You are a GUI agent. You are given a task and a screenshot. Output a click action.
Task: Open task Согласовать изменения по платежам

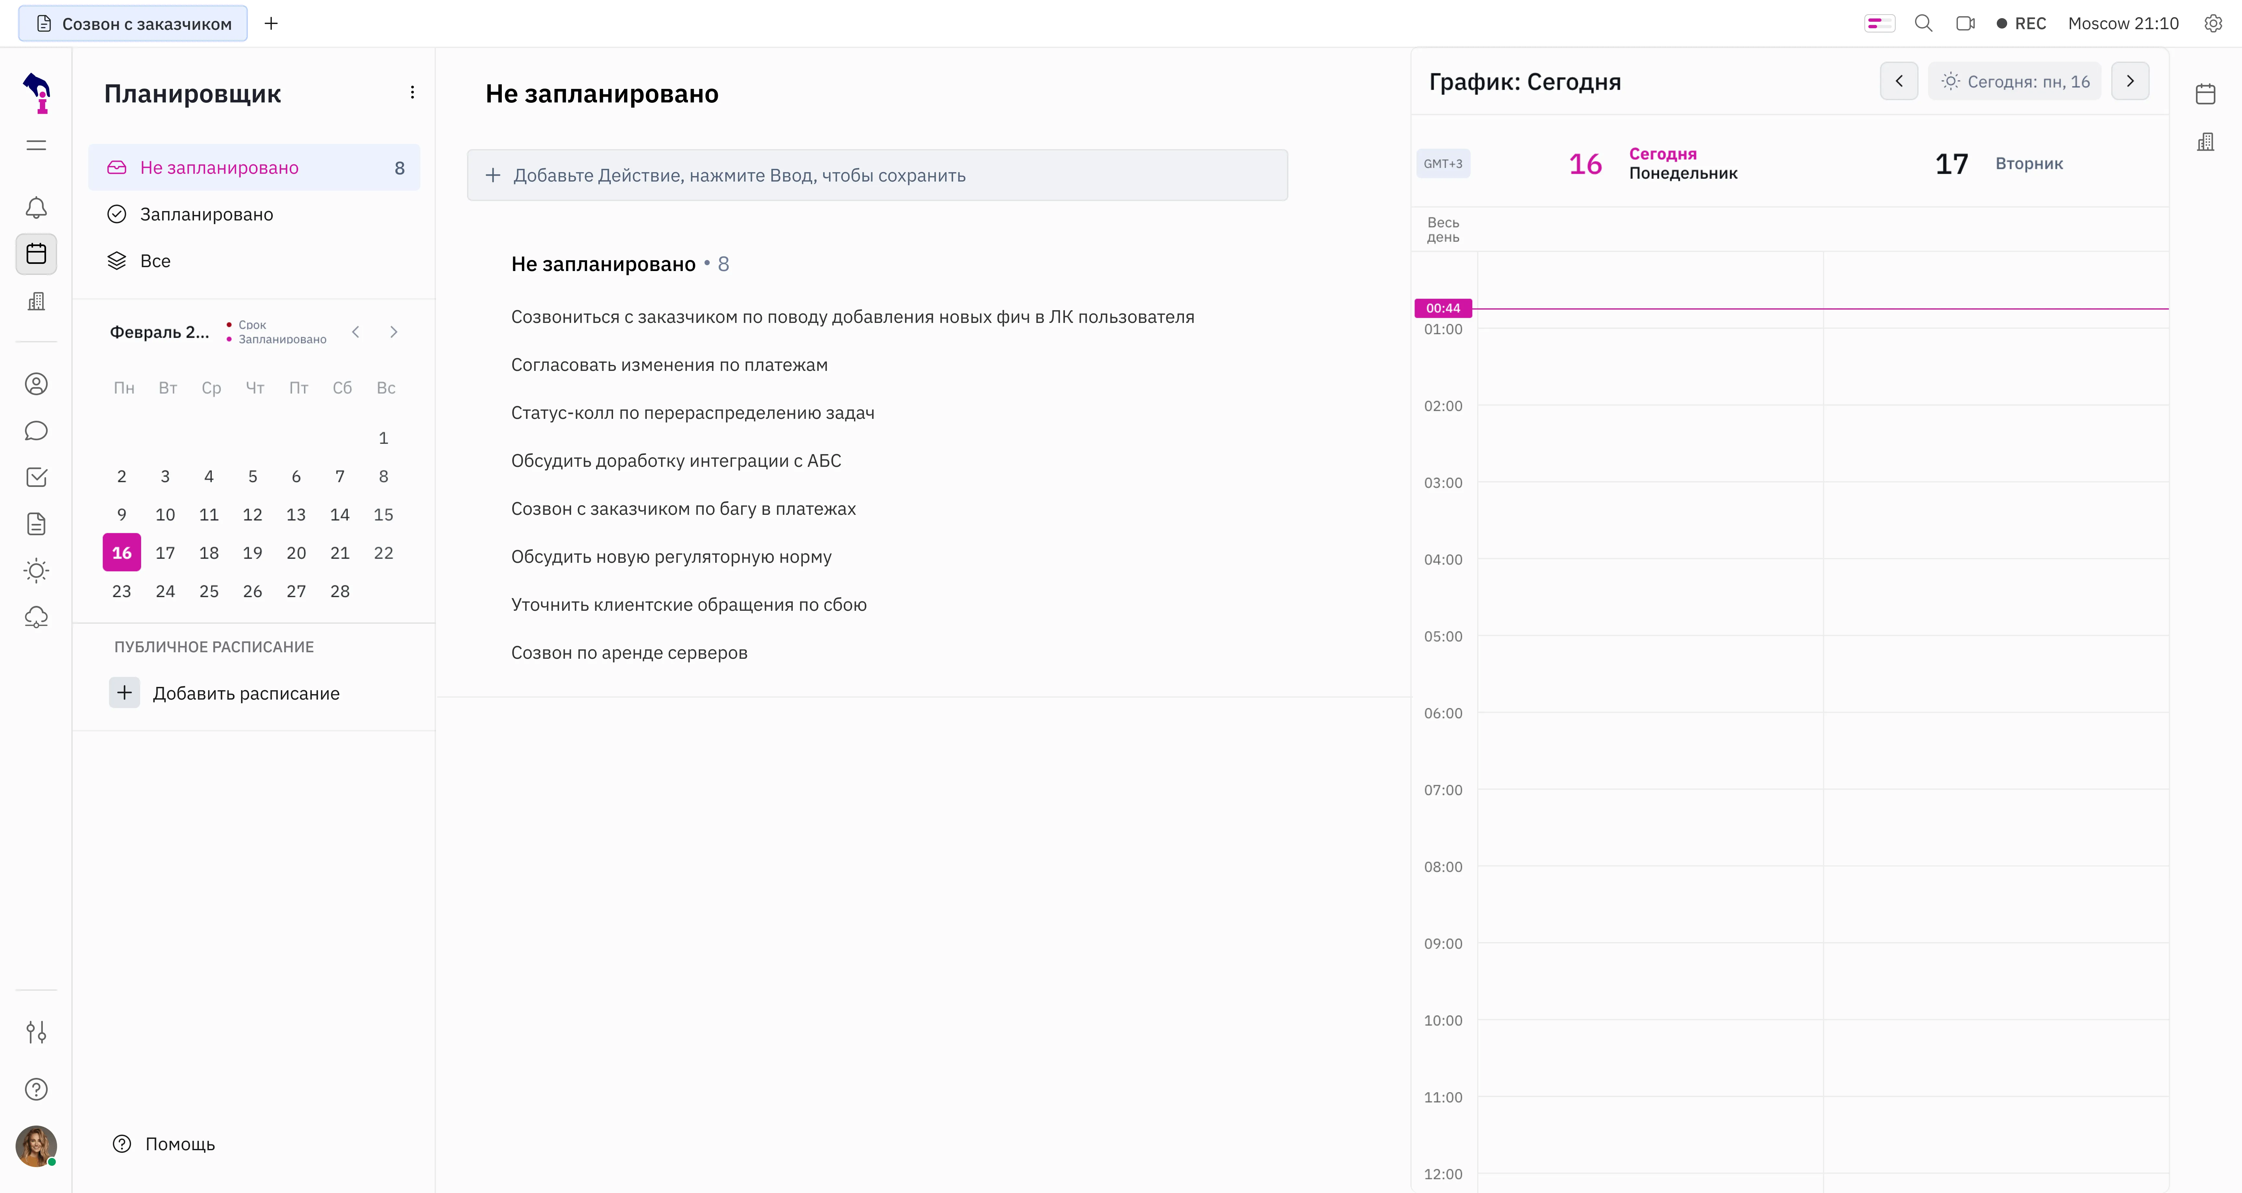click(669, 365)
